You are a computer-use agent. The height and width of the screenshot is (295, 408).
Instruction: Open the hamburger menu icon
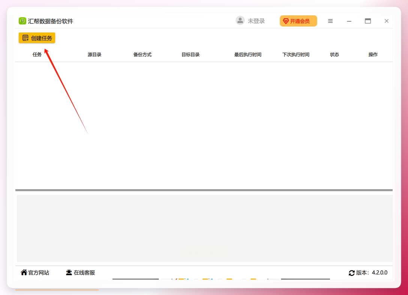coord(330,21)
